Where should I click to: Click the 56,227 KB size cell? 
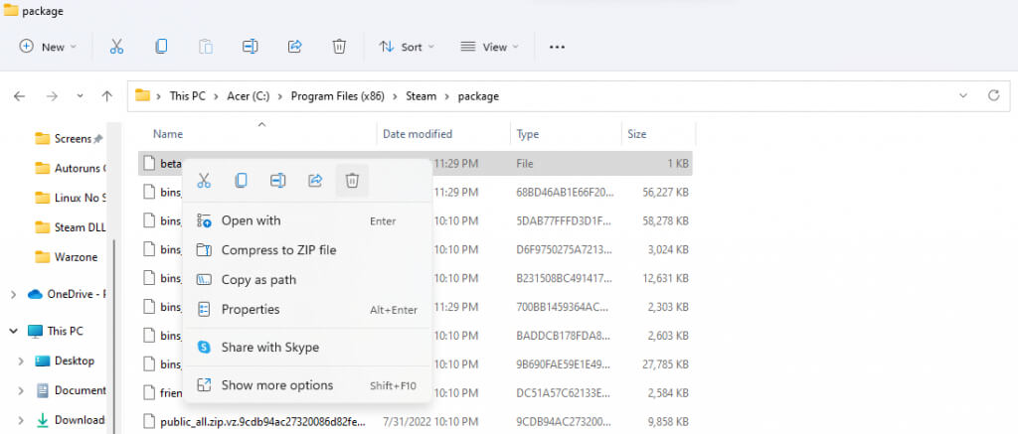click(x=663, y=192)
